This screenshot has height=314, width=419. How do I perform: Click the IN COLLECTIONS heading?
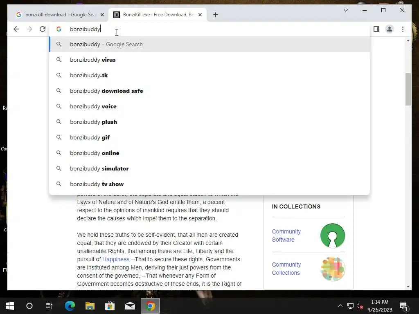(x=296, y=206)
